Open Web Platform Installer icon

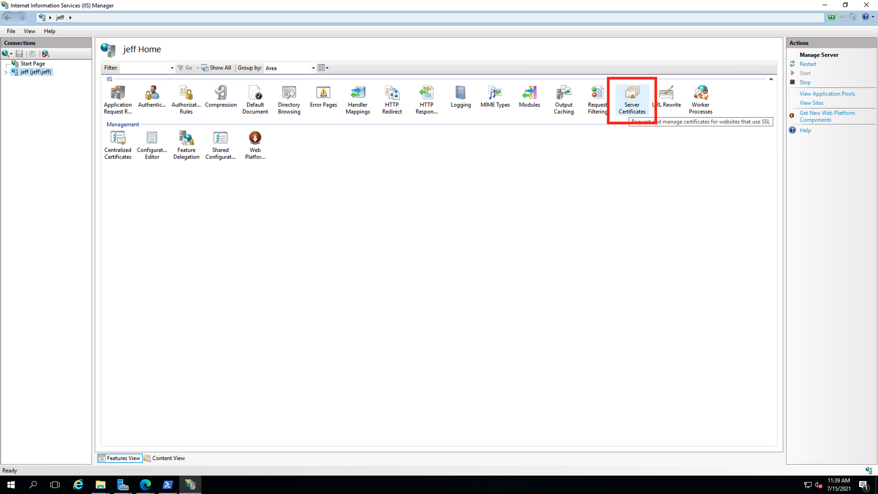255,145
